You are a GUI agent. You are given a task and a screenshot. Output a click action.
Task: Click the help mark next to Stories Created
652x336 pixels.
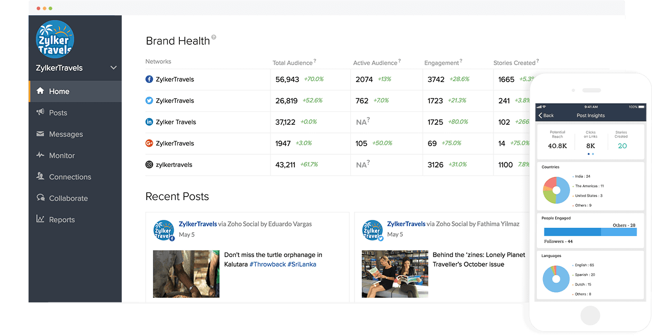click(x=537, y=61)
